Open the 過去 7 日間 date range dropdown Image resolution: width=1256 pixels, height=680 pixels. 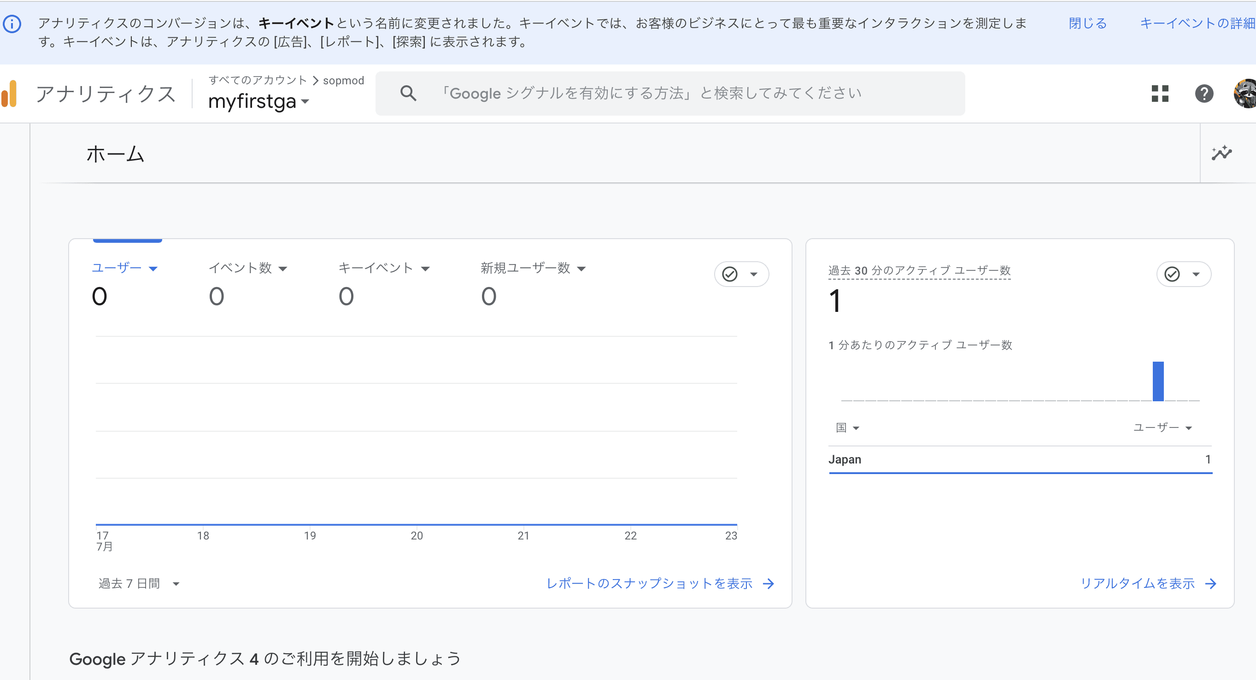(x=139, y=584)
